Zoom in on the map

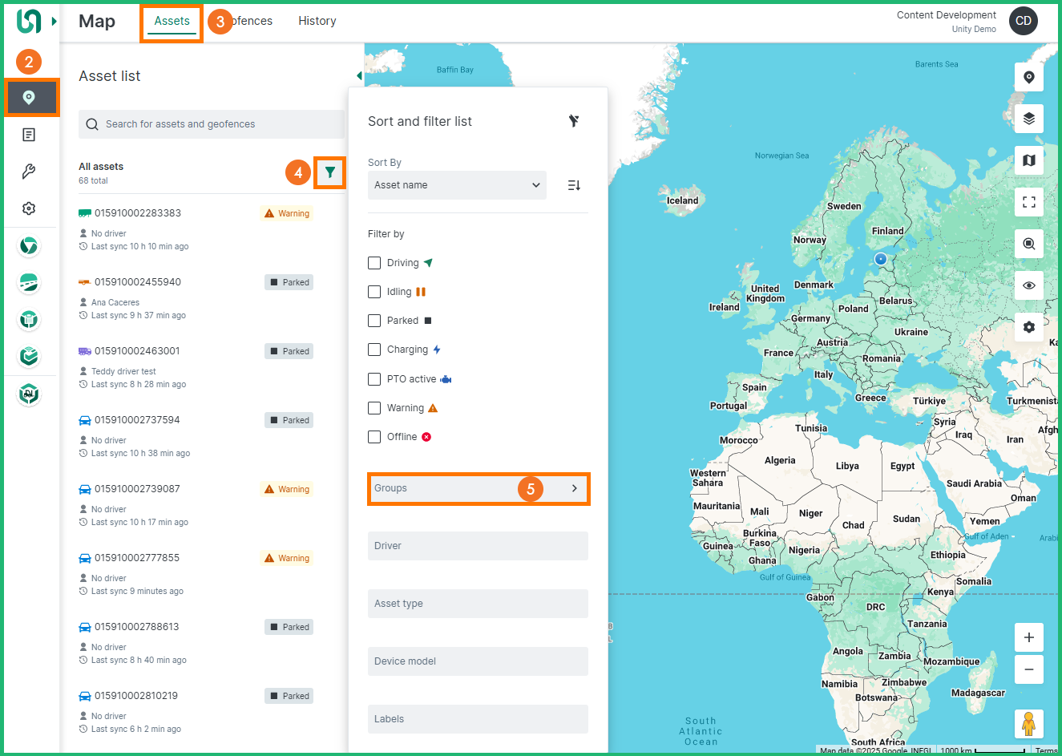tap(1028, 637)
